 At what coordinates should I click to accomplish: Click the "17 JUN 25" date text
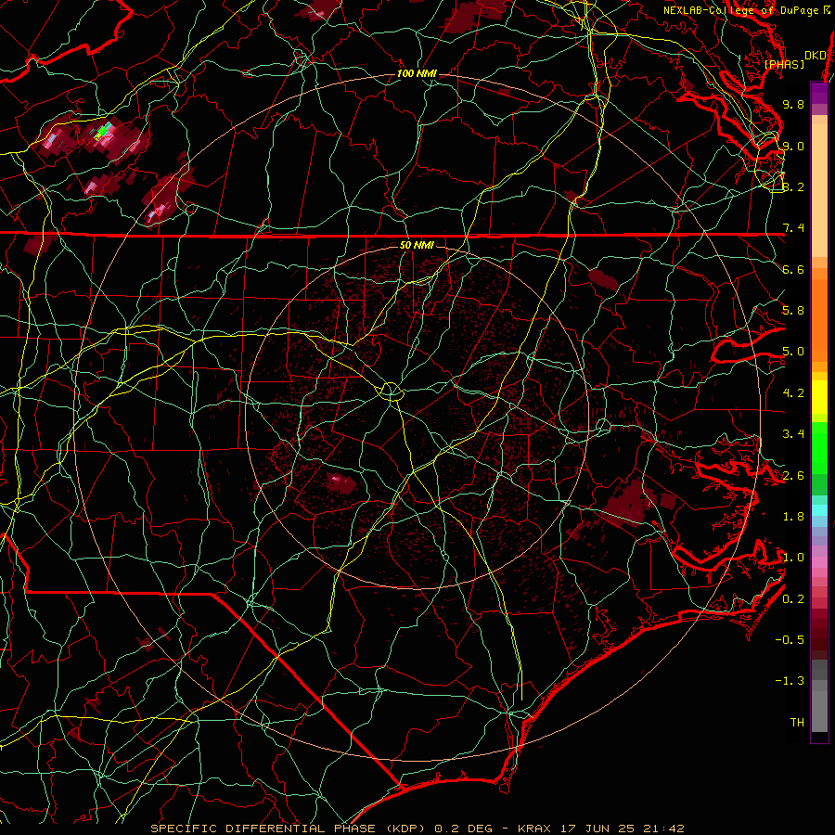coord(598,829)
